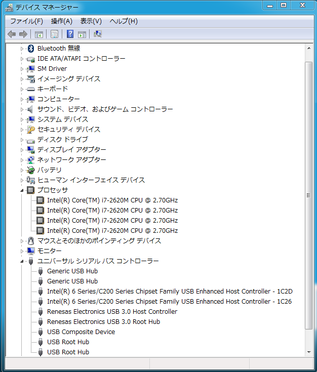Expand the SM Driver node
317x372 pixels.
(22, 69)
